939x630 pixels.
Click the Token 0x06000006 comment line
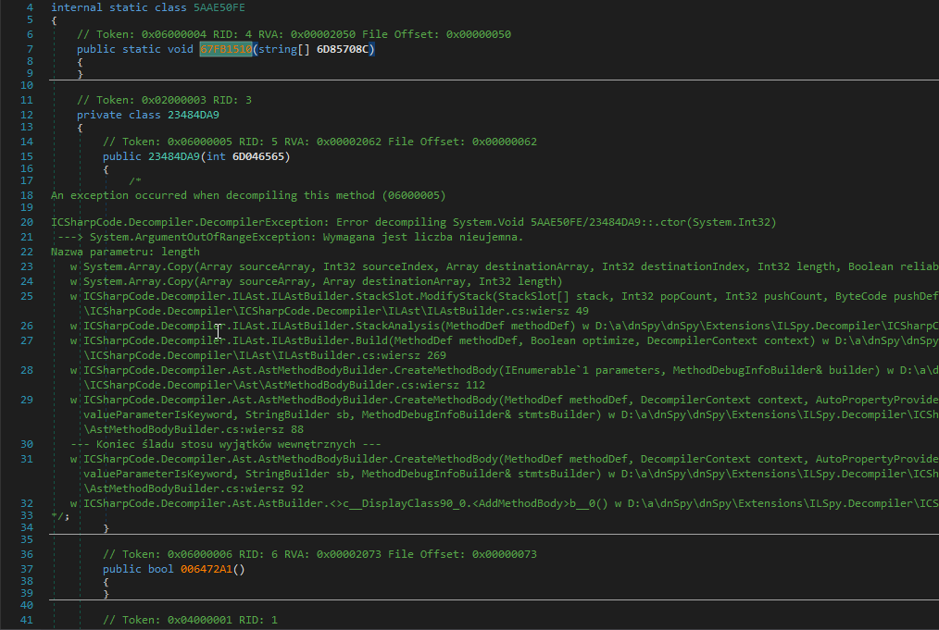319,554
